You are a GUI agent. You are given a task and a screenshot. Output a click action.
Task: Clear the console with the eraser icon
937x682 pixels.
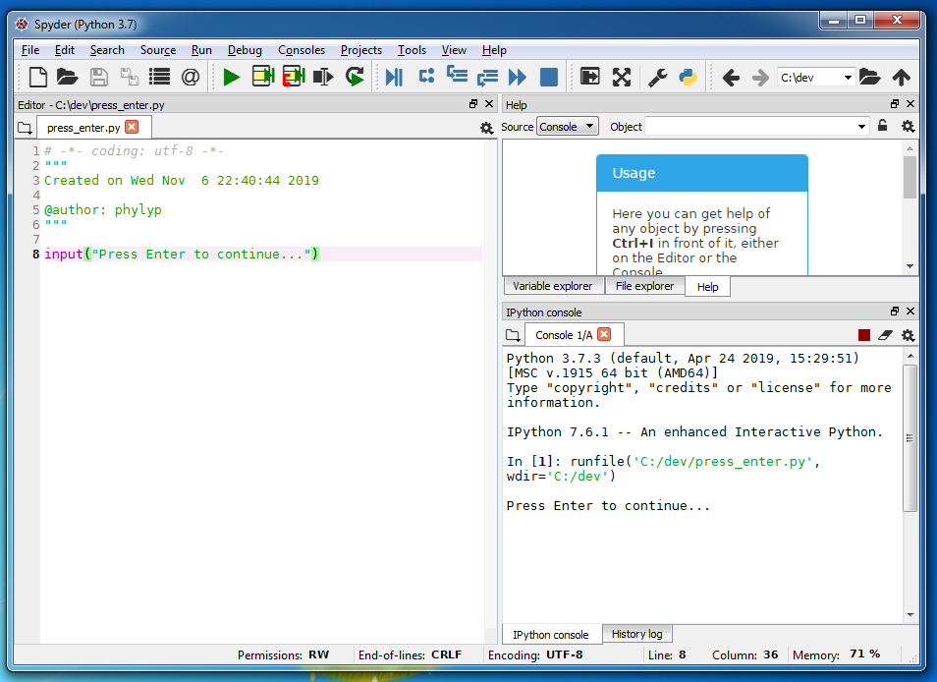click(x=885, y=335)
